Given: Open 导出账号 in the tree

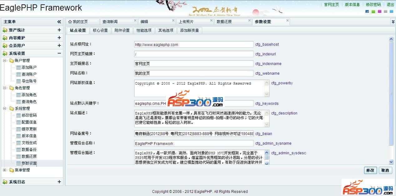Looking at the screenshot, I should (29, 81).
